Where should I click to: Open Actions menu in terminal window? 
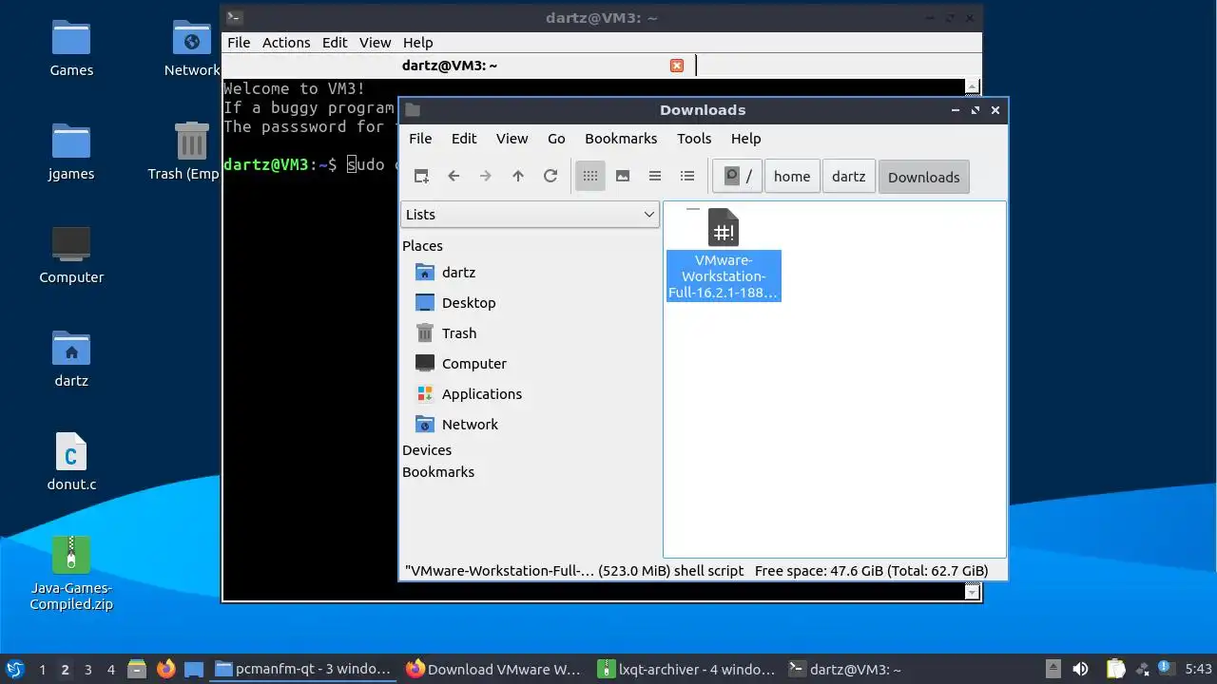[x=286, y=42]
